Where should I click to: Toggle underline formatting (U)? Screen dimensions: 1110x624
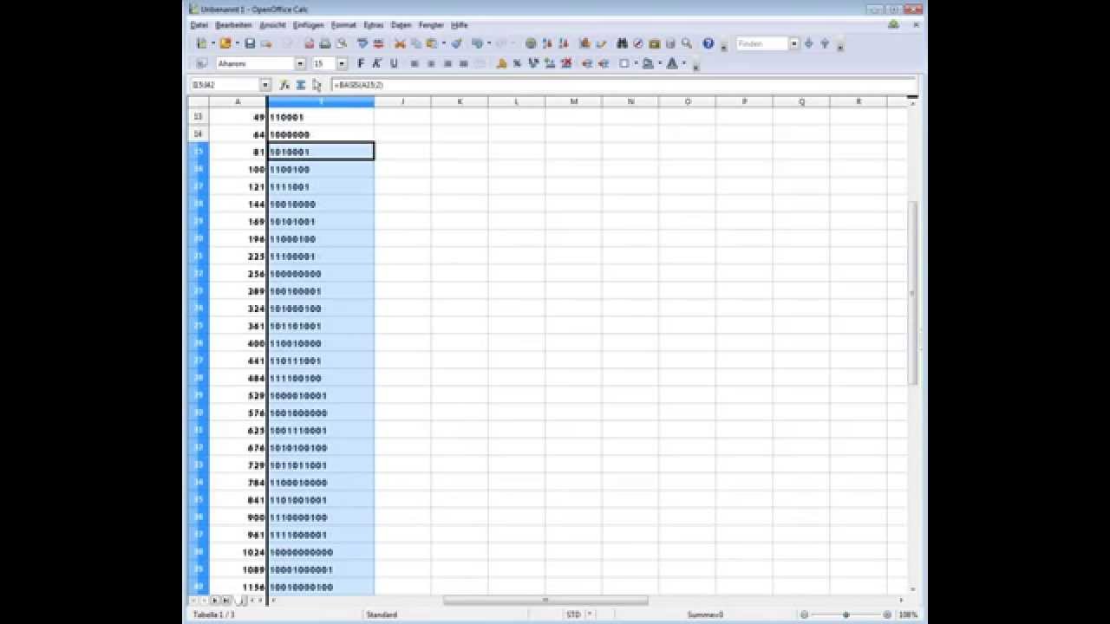click(393, 63)
